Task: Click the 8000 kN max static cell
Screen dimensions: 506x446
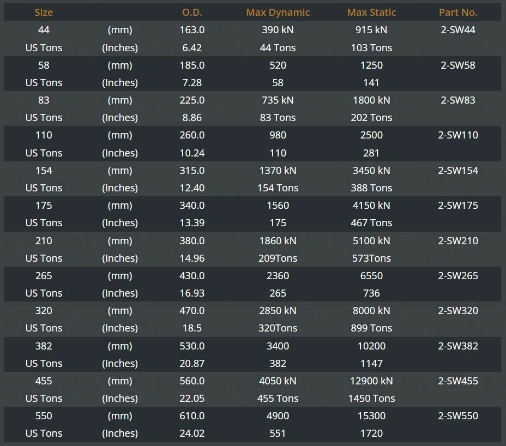Action: [x=371, y=311]
